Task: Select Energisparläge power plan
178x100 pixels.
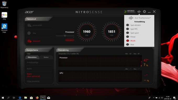Action: tap(33, 62)
